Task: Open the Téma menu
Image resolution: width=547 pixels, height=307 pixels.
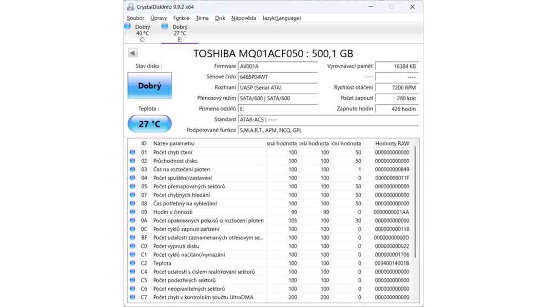Action: pyautogui.click(x=202, y=18)
